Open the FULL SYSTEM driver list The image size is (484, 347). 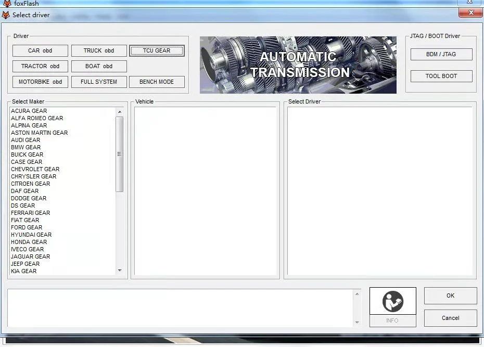click(99, 82)
